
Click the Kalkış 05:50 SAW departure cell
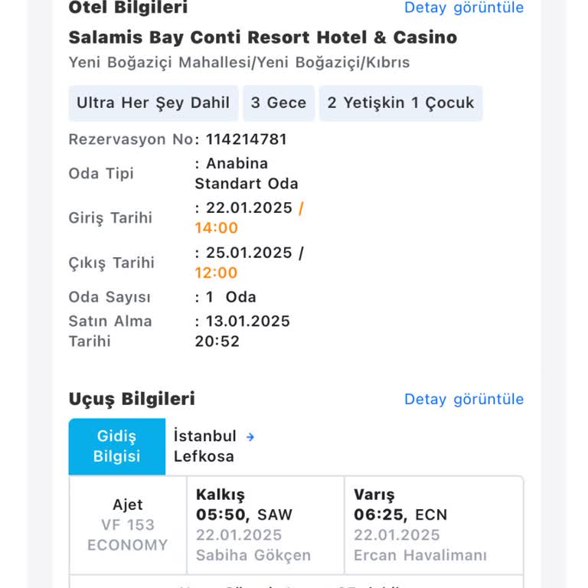[x=265, y=525]
